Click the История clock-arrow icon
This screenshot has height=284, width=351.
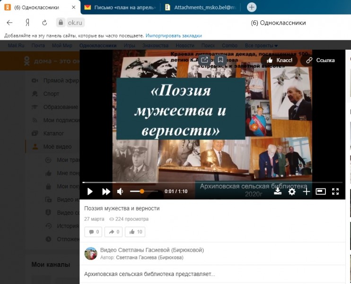click(x=48, y=226)
